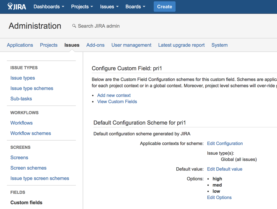Switch to the Add-ons tab
This screenshot has height=209, width=277.
[95, 45]
